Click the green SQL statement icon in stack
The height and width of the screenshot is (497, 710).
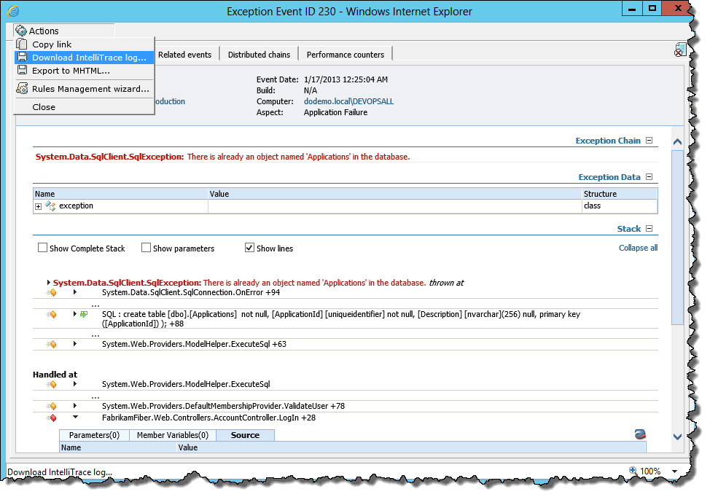click(84, 314)
